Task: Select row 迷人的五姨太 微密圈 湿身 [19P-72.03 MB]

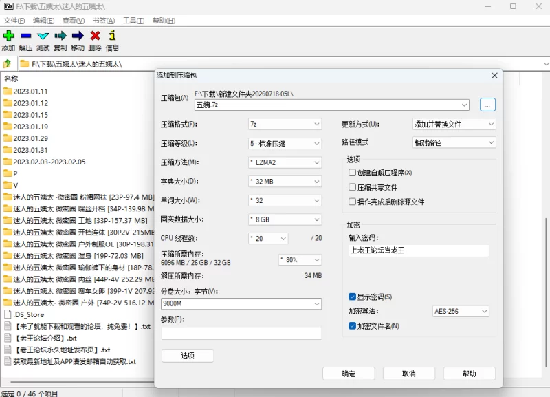Action: pyautogui.click(x=78, y=255)
